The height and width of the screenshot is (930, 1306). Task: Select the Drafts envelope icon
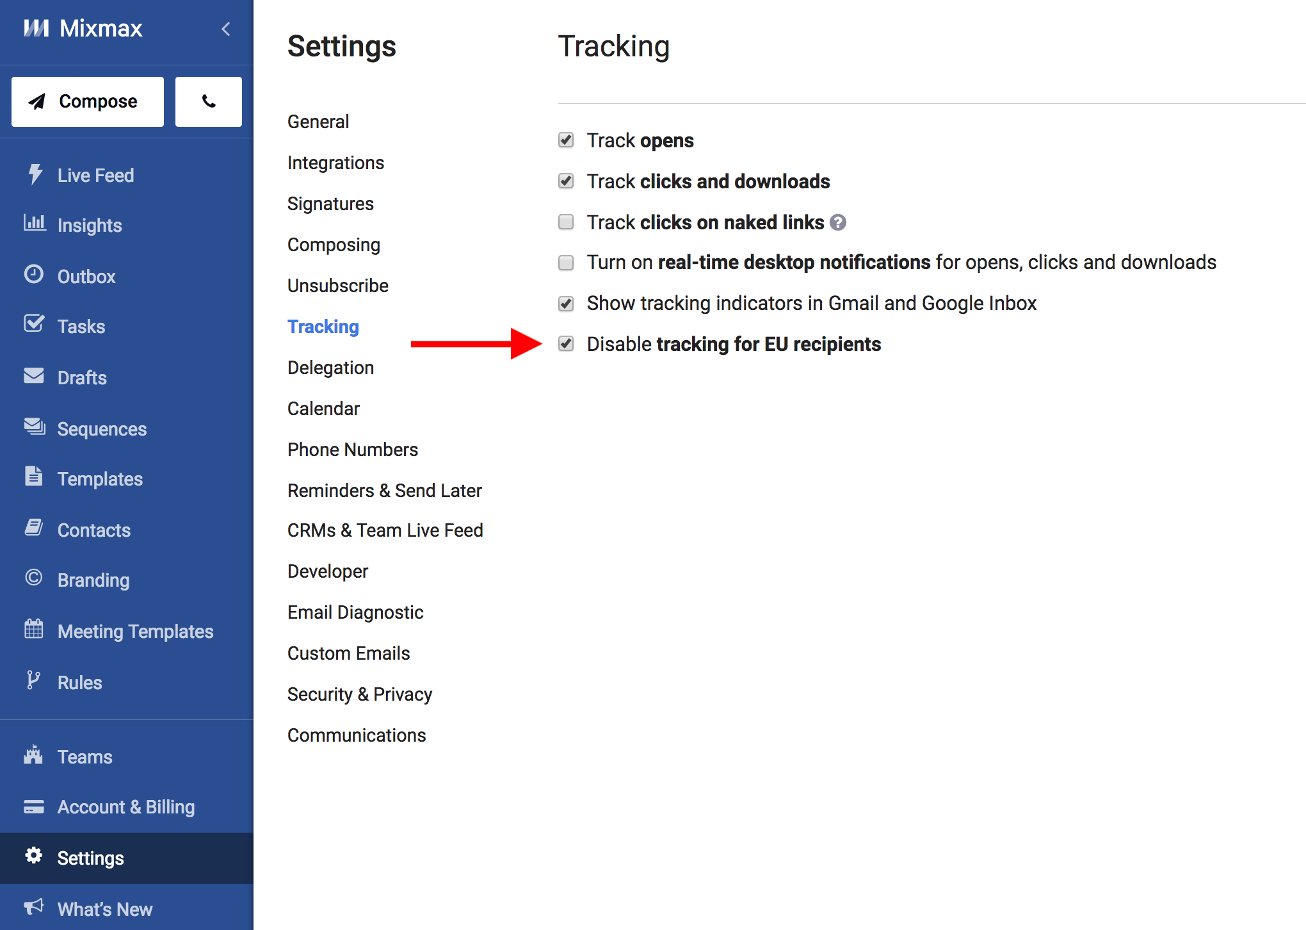[x=35, y=377]
